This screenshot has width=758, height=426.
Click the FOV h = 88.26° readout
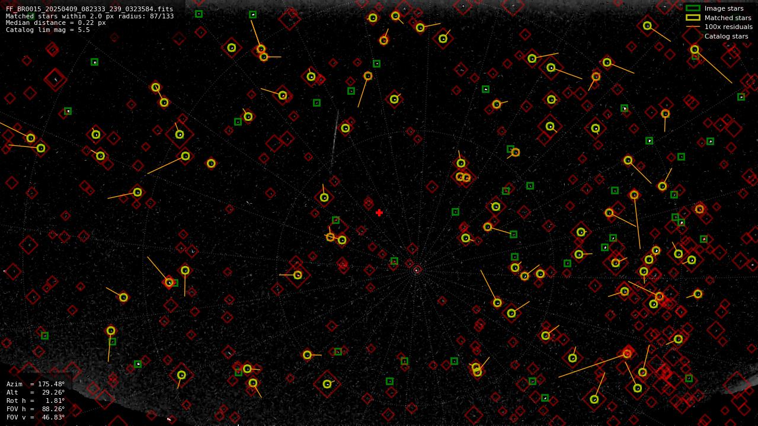click(36, 409)
